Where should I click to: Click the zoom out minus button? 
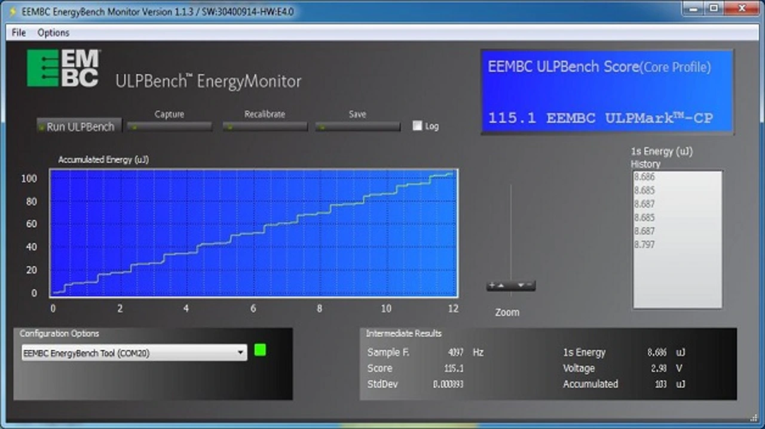(x=524, y=286)
